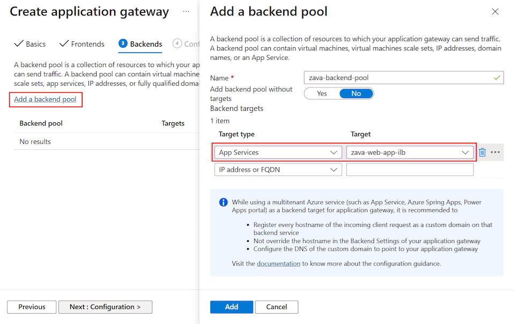Screen dimensions: 517x324
Task: Go to the Basics tab
Action: coord(35,43)
